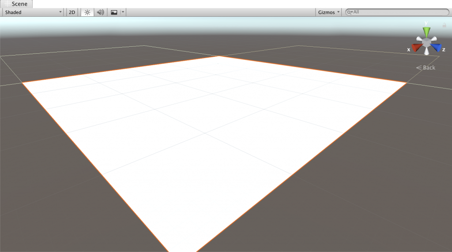The image size is (452, 252).
Task: Click the red X axis cone
Action: tap(417, 47)
